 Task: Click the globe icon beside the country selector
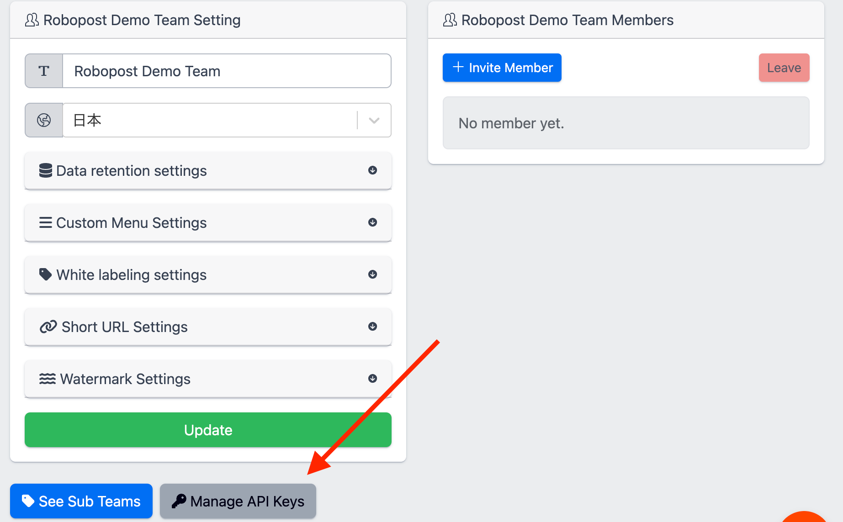pos(44,120)
